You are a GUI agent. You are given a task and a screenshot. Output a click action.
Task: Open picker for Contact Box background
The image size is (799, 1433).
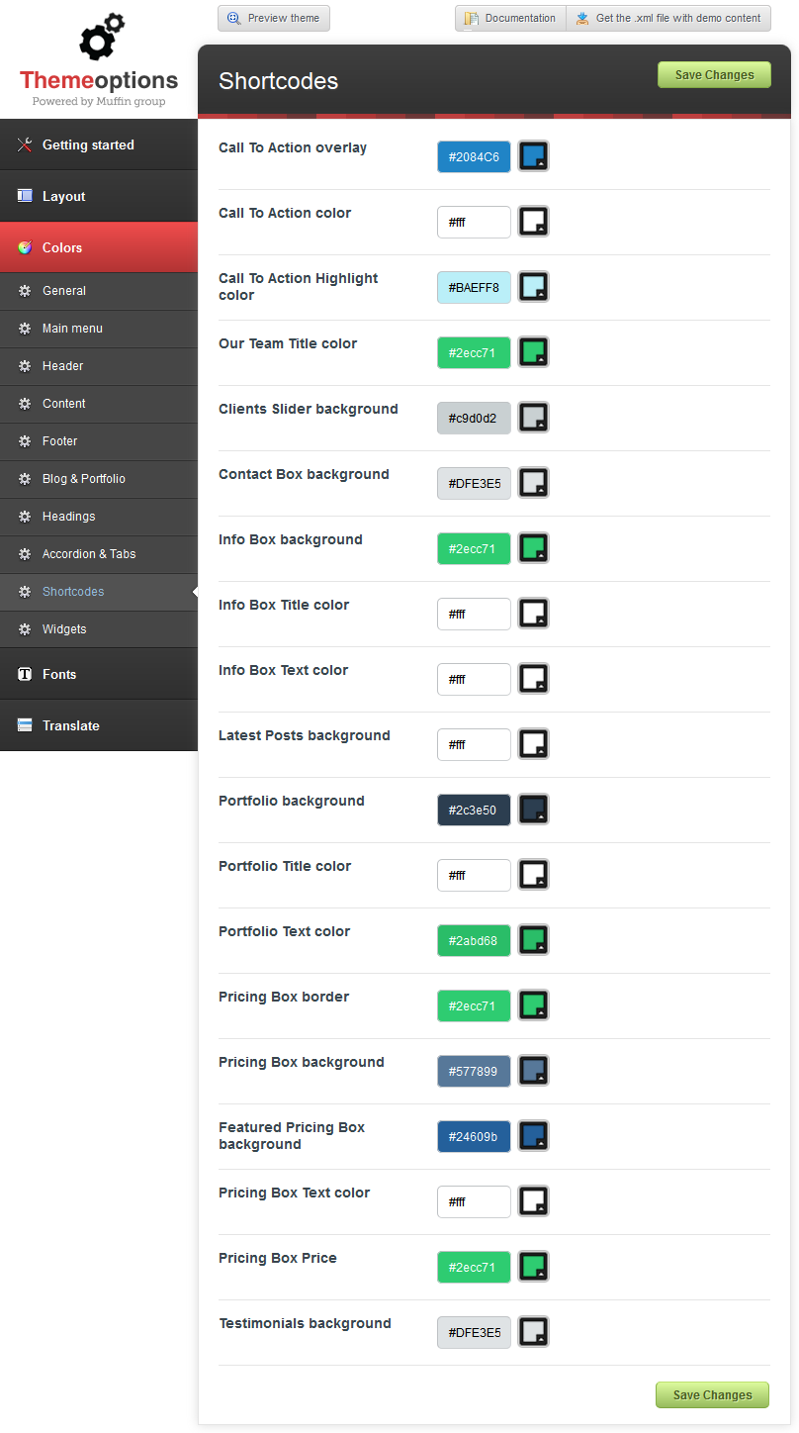click(x=534, y=483)
